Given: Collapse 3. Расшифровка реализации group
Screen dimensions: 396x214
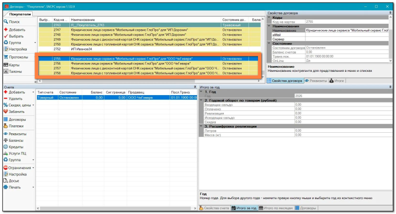Looking at the screenshot, I should pos(201,126).
